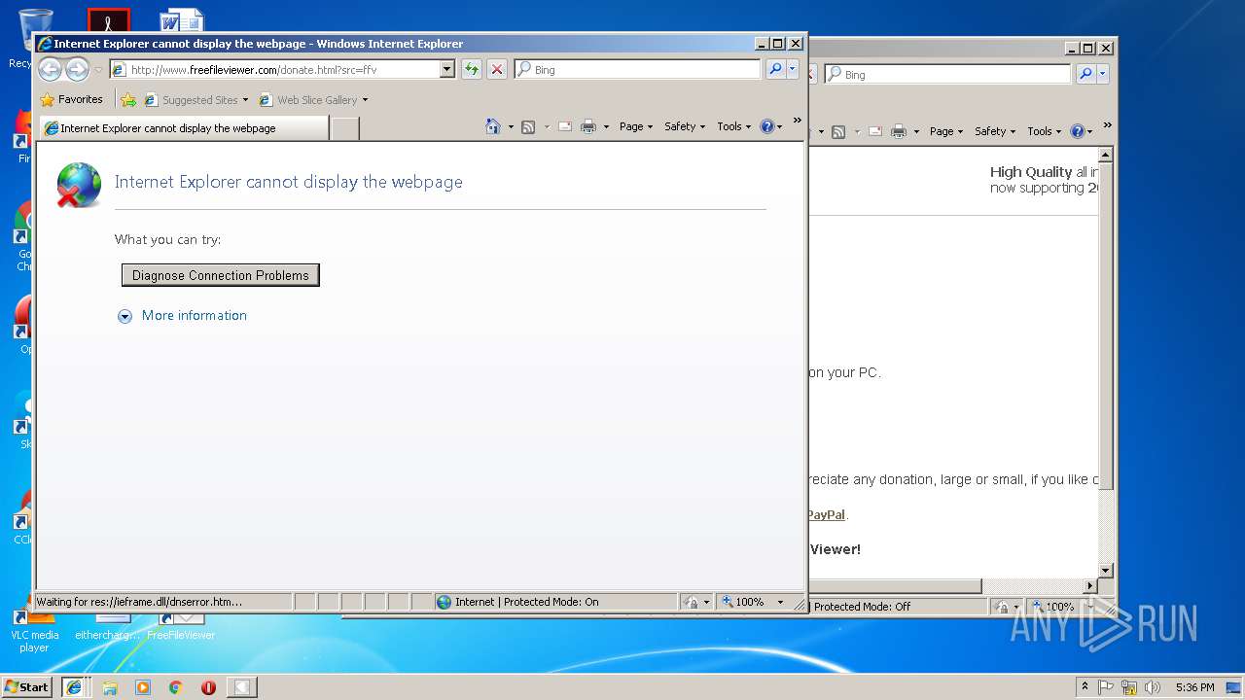Click the Protected Mode On status text
This screenshot has width=1245, height=700.
(526, 602)
